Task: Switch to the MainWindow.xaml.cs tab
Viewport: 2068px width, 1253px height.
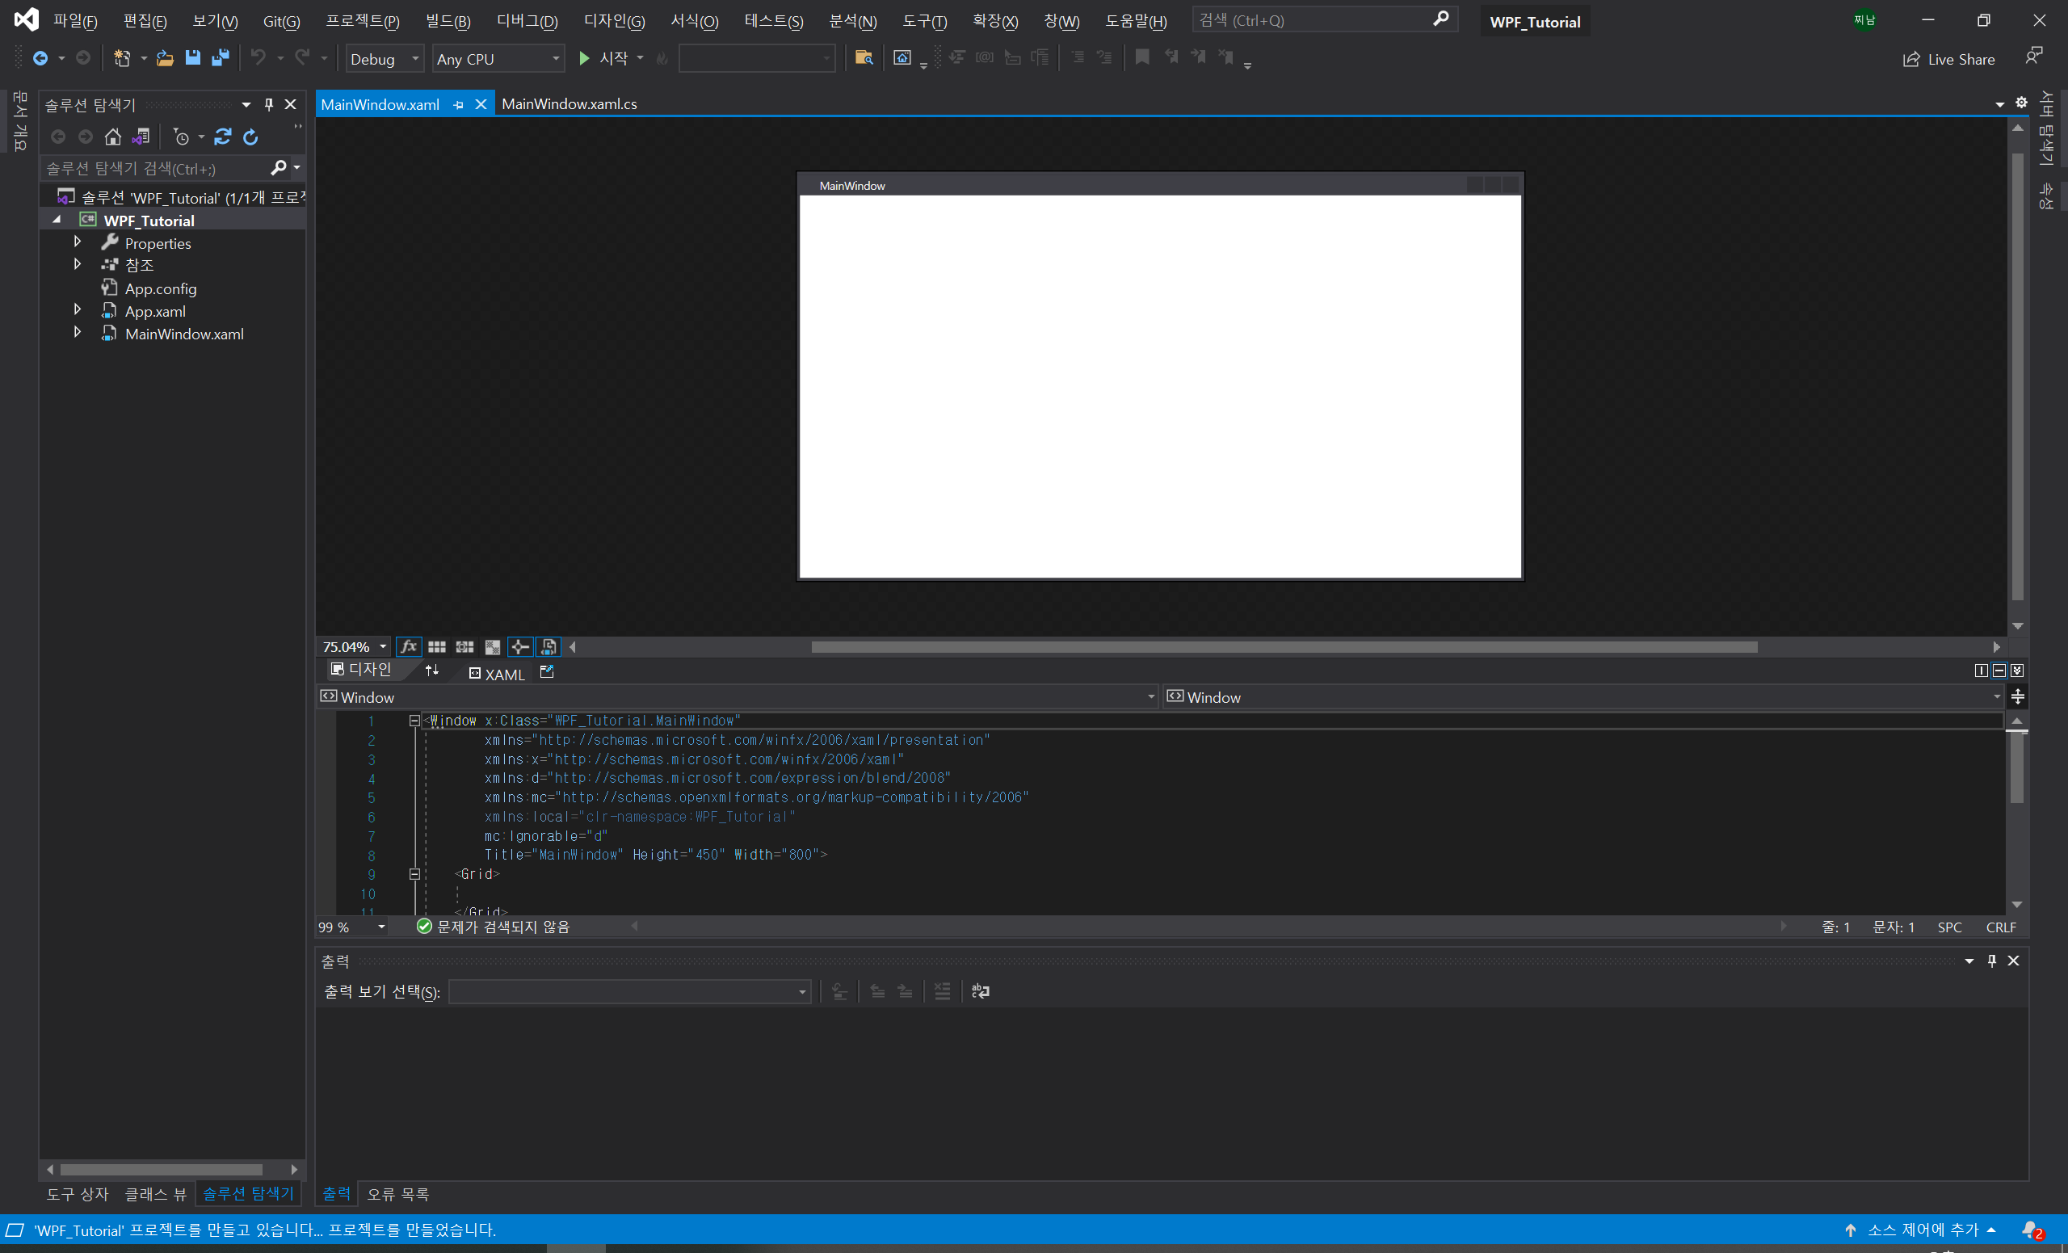Action: (569, 104)
